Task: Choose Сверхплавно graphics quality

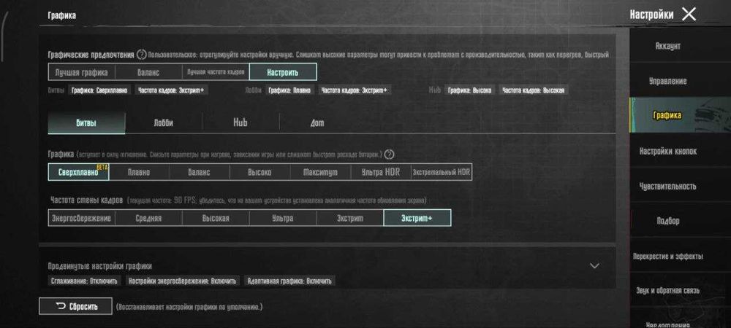Action: click(78, 172)
